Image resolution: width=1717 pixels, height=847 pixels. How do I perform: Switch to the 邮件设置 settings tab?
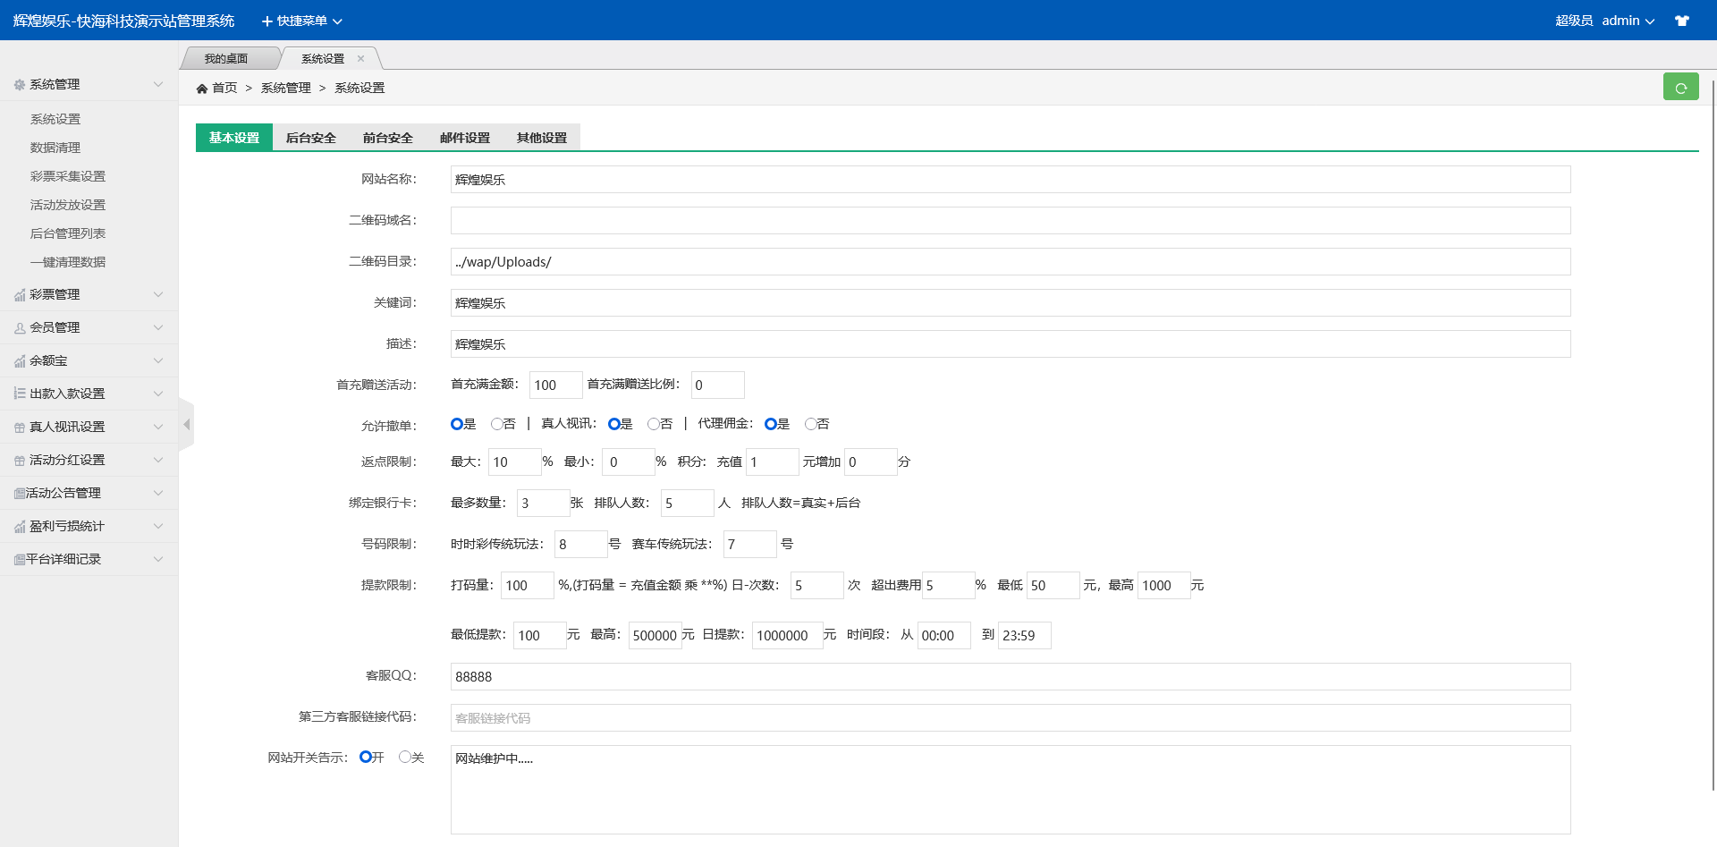[464, 138]
